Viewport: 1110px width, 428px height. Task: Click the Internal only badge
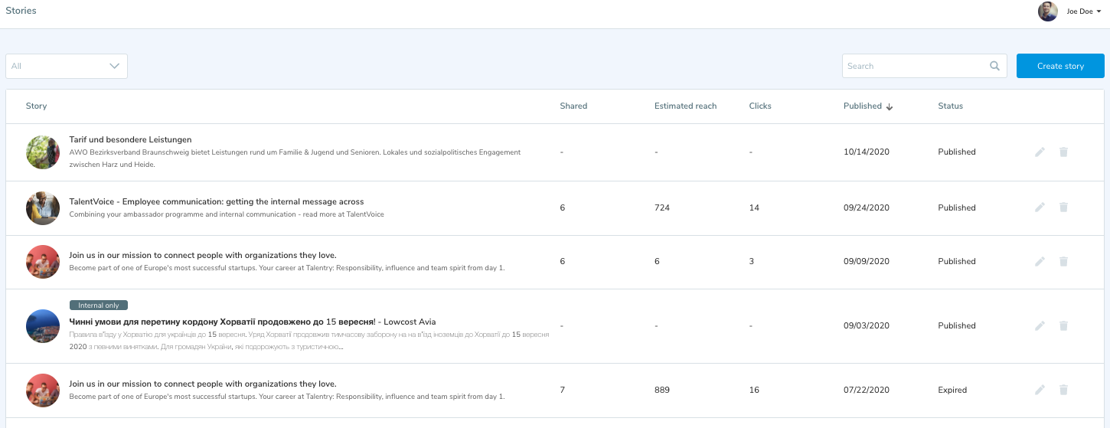click(x=99, y=305)
